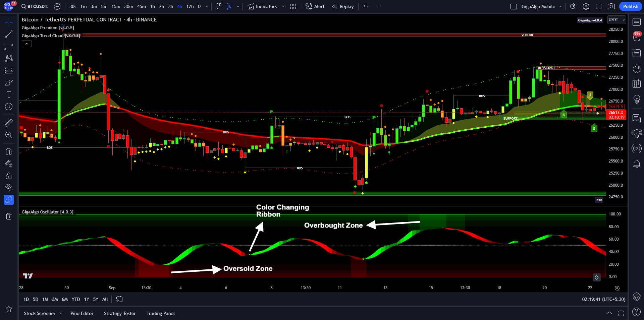644x320 pixels.
Task: Open the watchlist panel
Action: coord(637,22)
